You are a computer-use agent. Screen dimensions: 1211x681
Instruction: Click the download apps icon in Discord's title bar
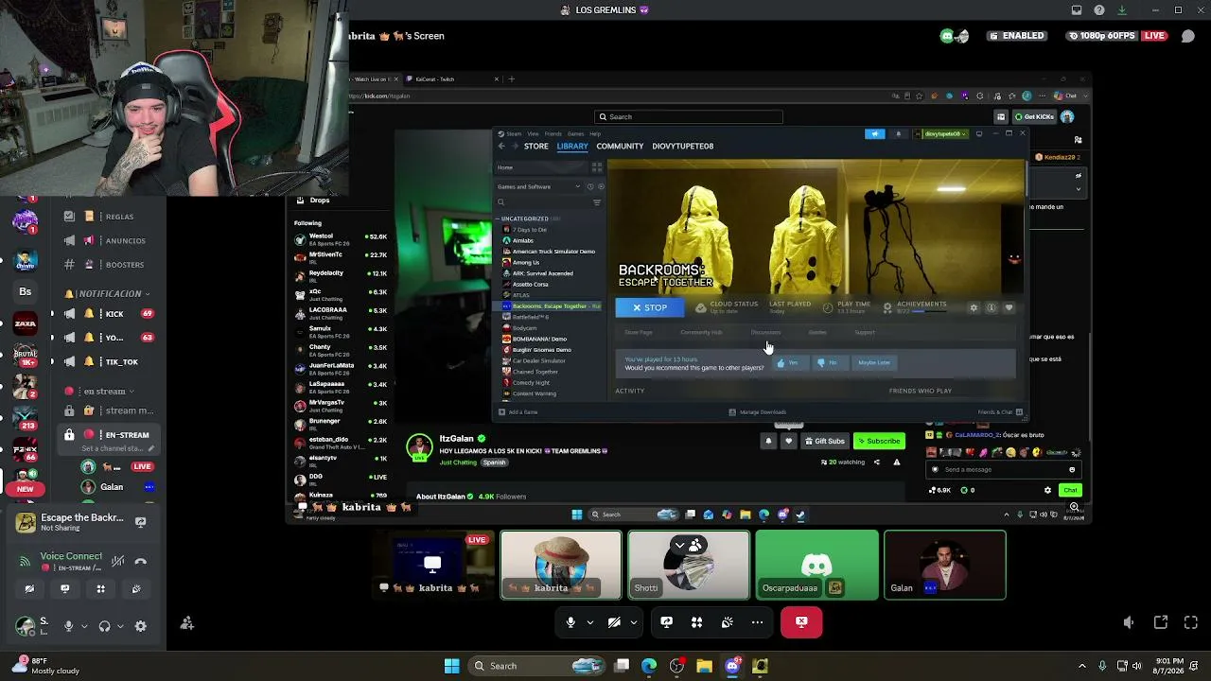pos(1122,10)
